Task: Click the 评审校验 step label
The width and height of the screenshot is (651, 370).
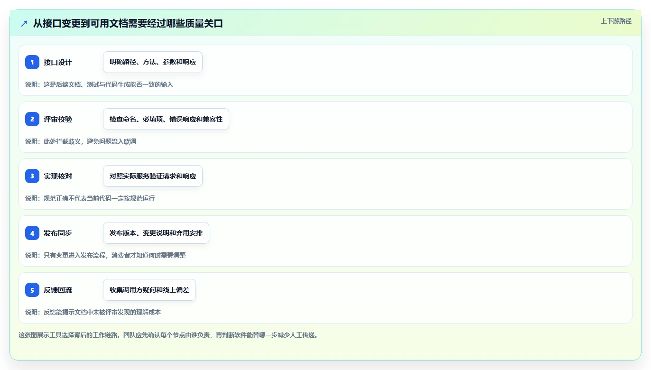Action: tap(58, 119)
